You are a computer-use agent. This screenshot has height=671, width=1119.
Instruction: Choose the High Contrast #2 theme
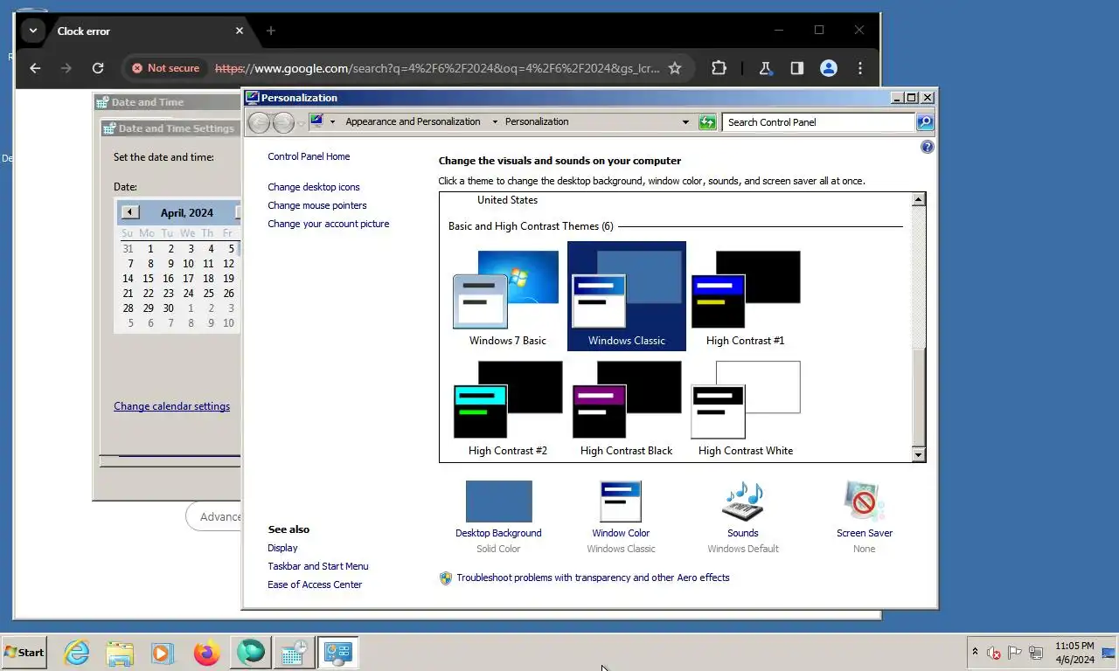(x=507, y=408)
